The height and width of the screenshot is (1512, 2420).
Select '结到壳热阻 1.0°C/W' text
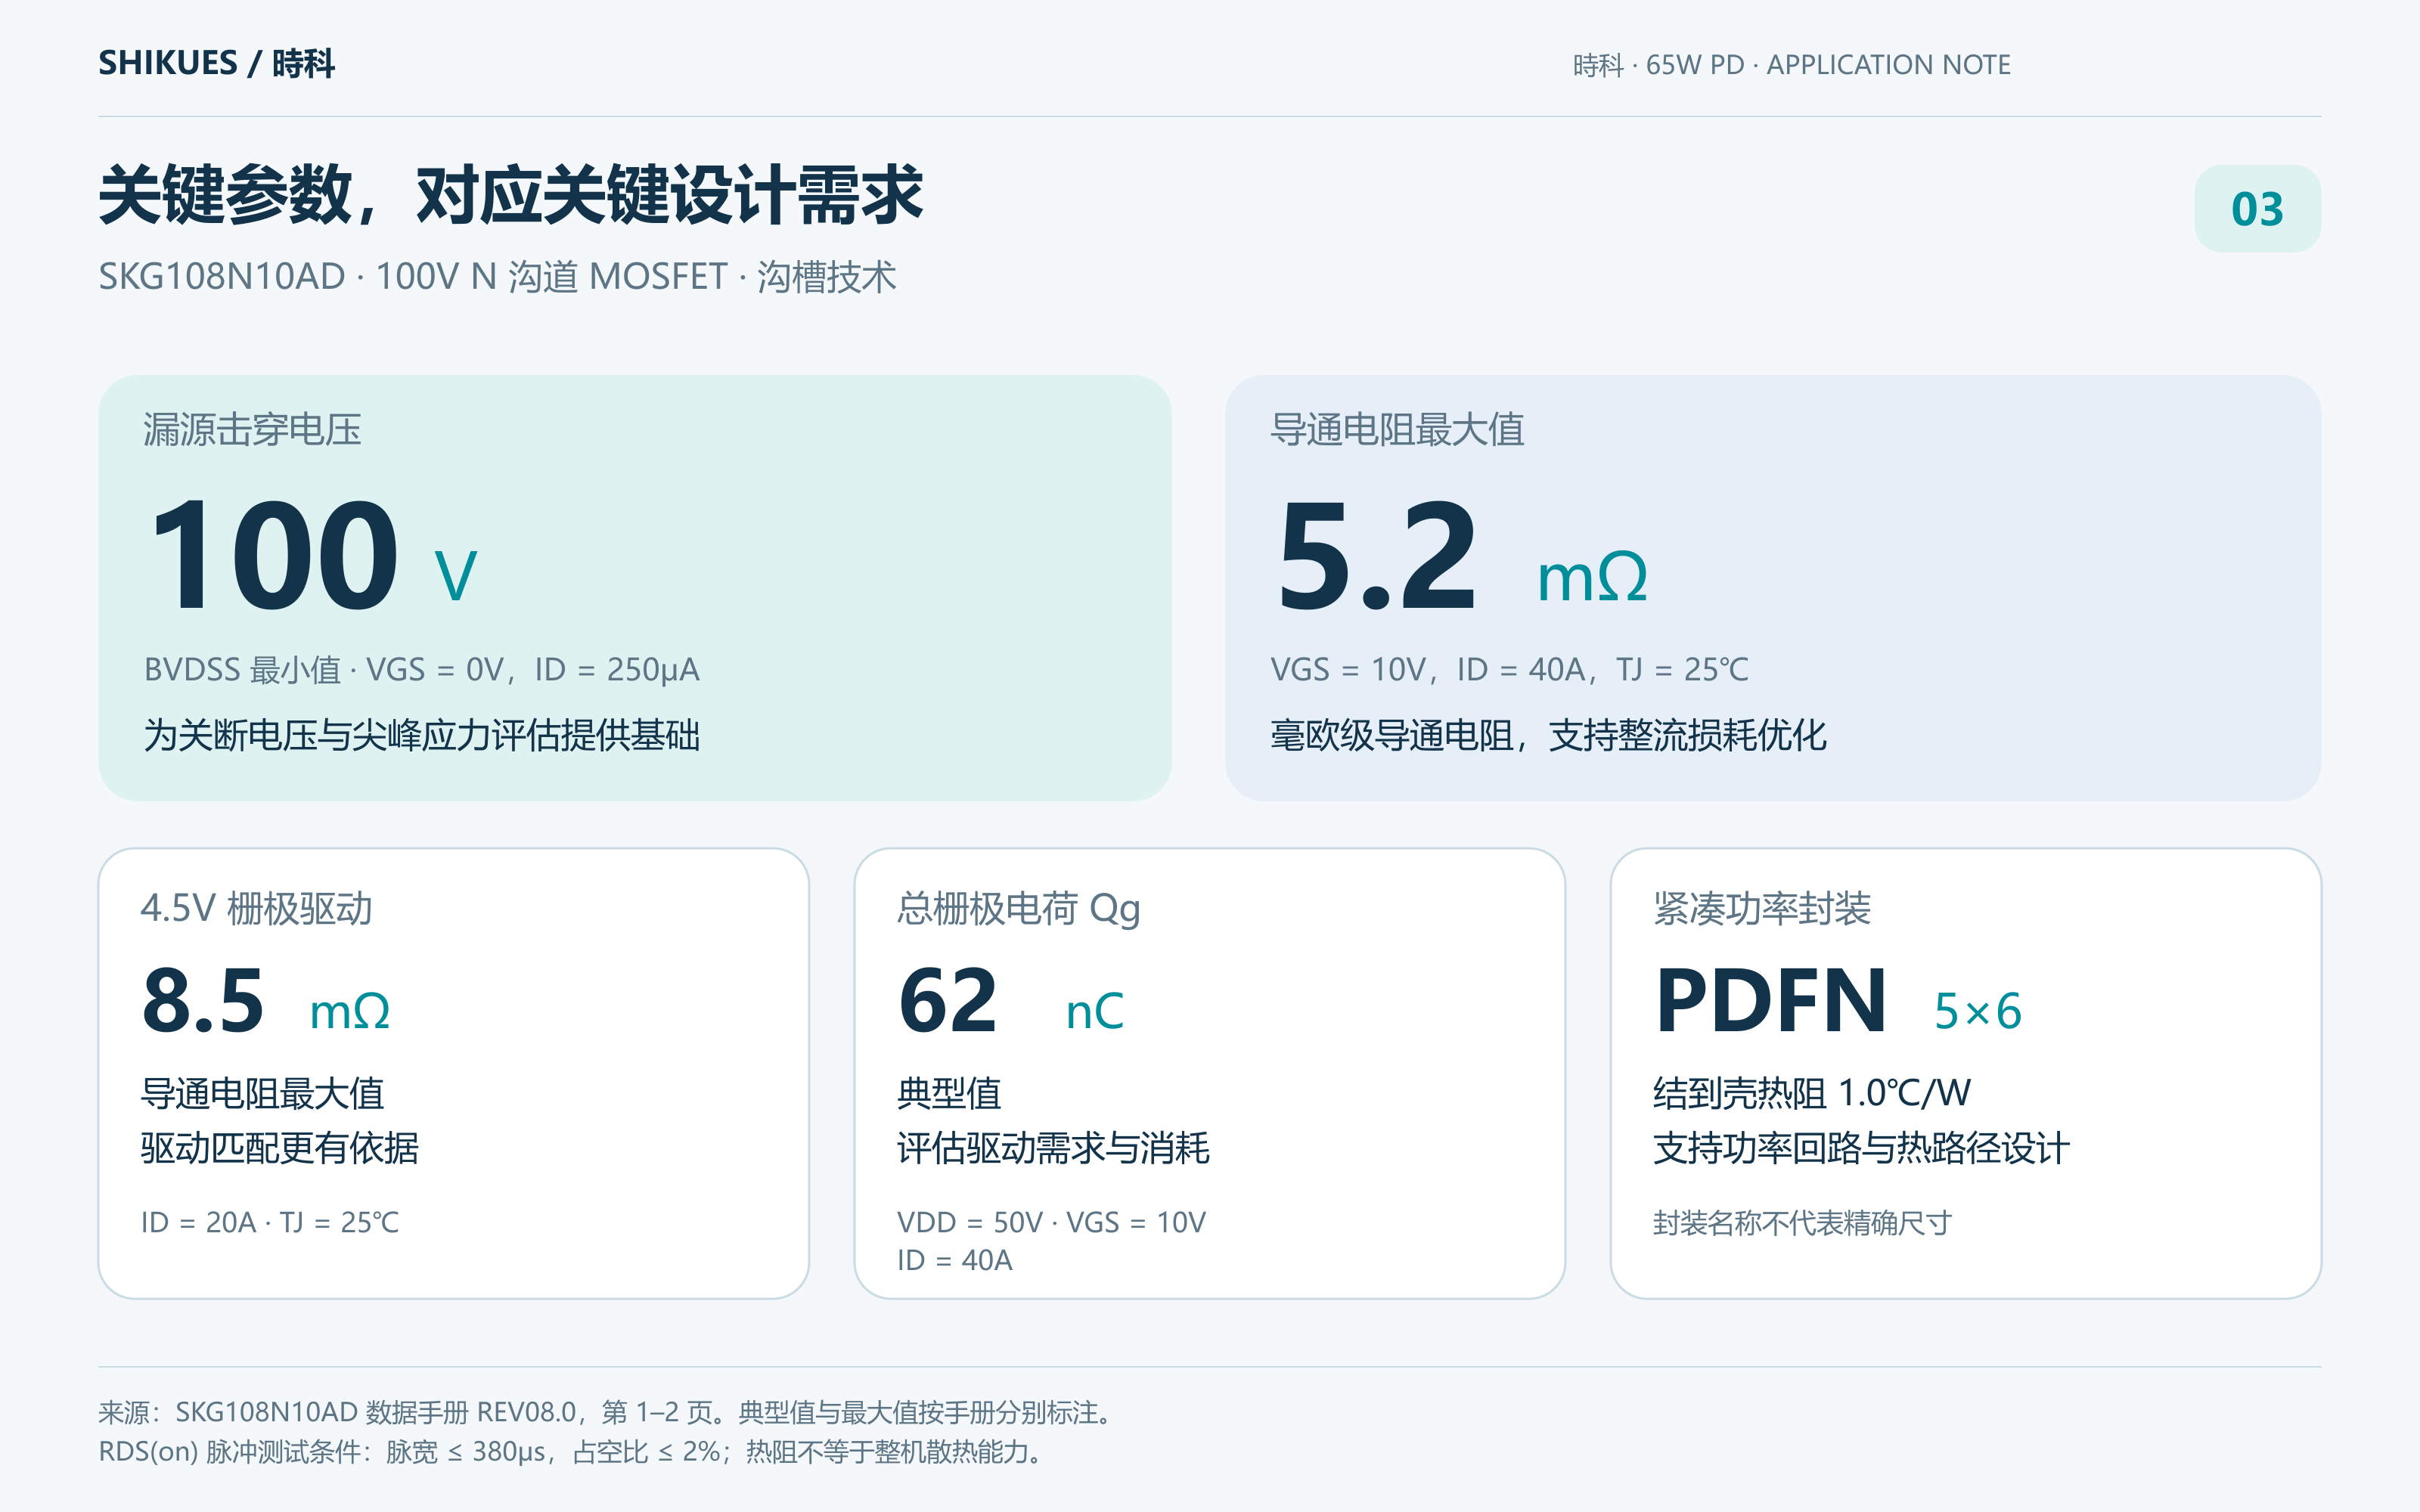[1812, 1093]
